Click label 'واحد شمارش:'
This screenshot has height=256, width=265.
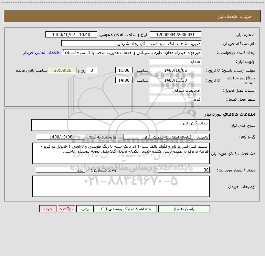(104, 170)
